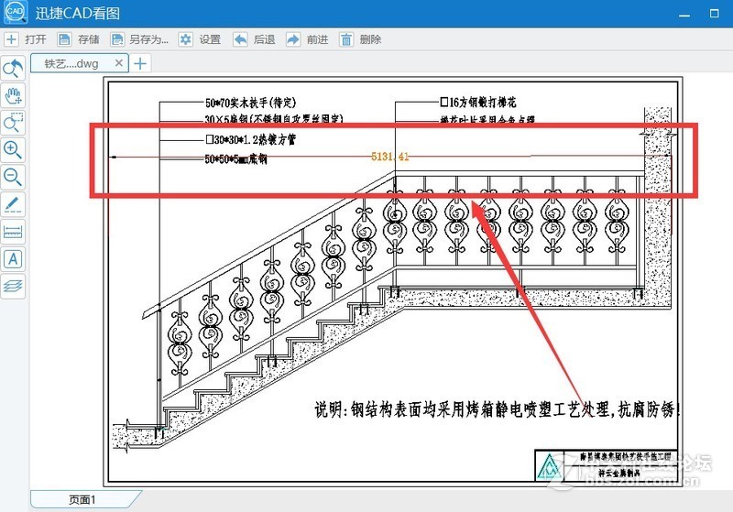
Task: Select the pan hand tool
Action: pyautogui.click(x=13, y=96)
